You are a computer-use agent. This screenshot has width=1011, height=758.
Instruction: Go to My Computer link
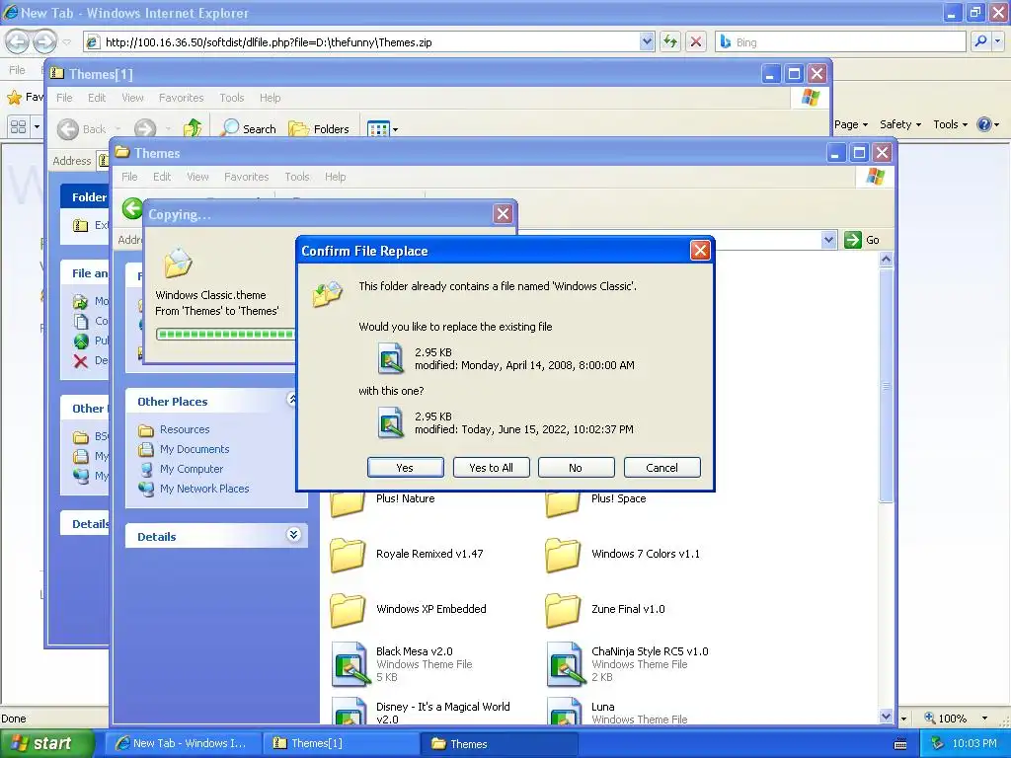click(192, 469)
